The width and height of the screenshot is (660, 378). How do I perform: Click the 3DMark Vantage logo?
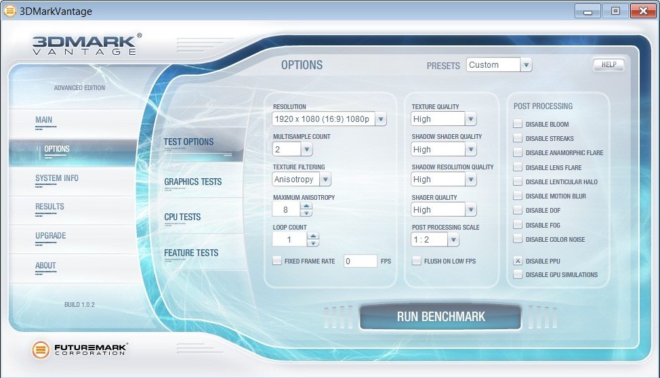pos(86,44)
